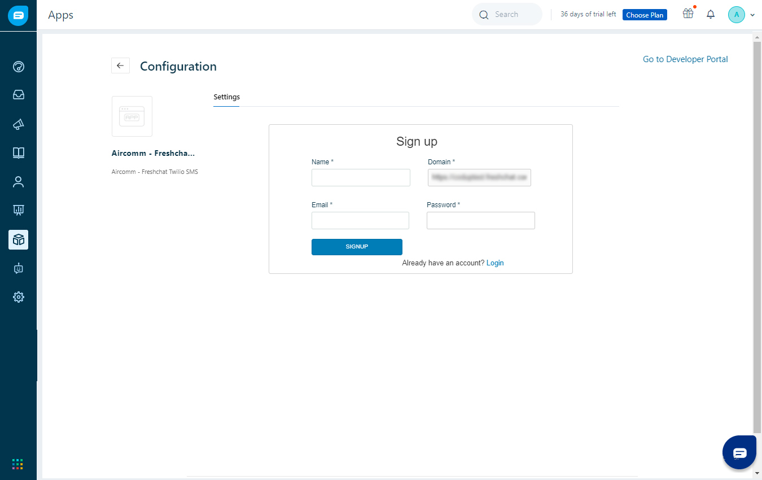Click the Login link under the form
This screenshot has width=762, height=480.
(x=495, y=263)
